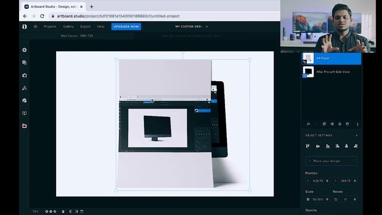Select the hand pan tool in bottom bar
This screenshot has width=382, height=215.
[x=63, y=211]
